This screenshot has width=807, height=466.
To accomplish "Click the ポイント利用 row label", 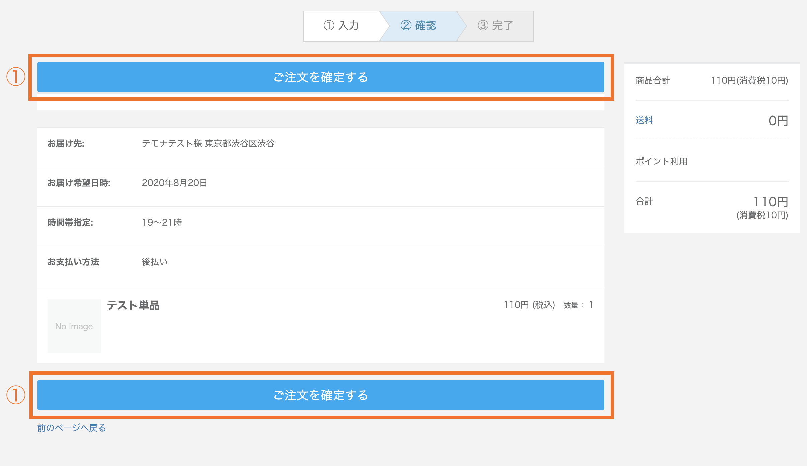I will (661, 161).
